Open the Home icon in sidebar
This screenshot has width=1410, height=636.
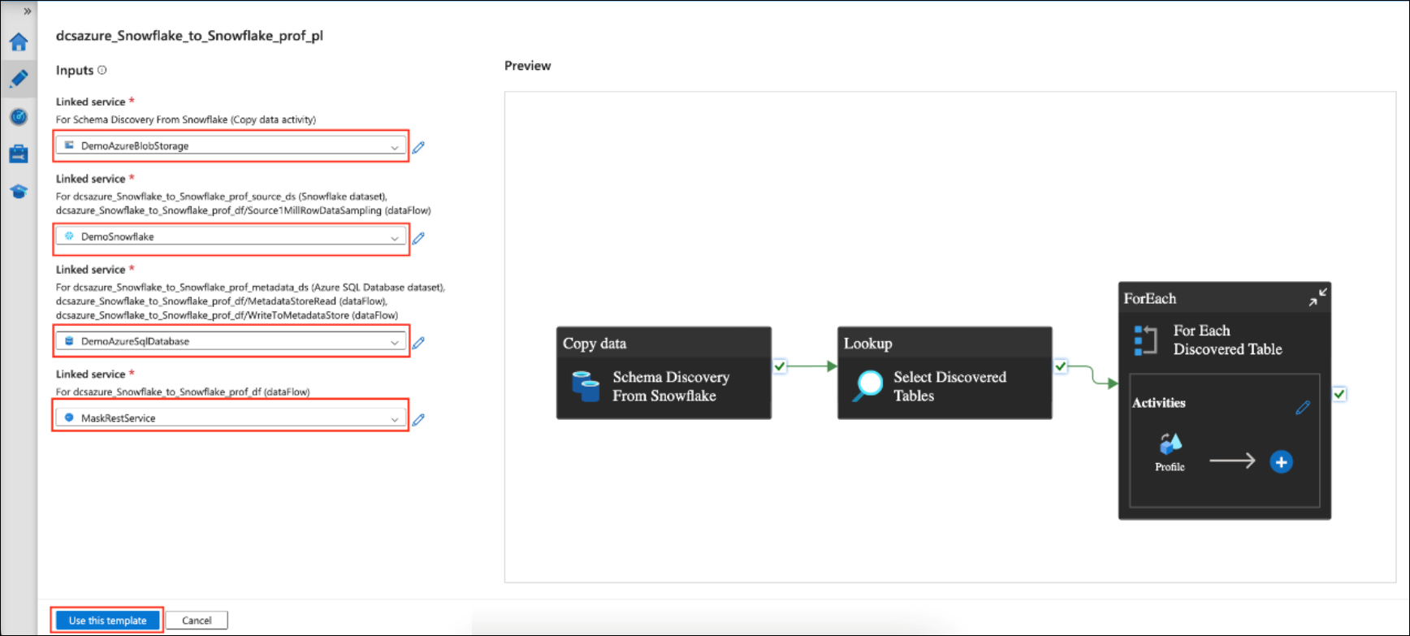[19, 41]
